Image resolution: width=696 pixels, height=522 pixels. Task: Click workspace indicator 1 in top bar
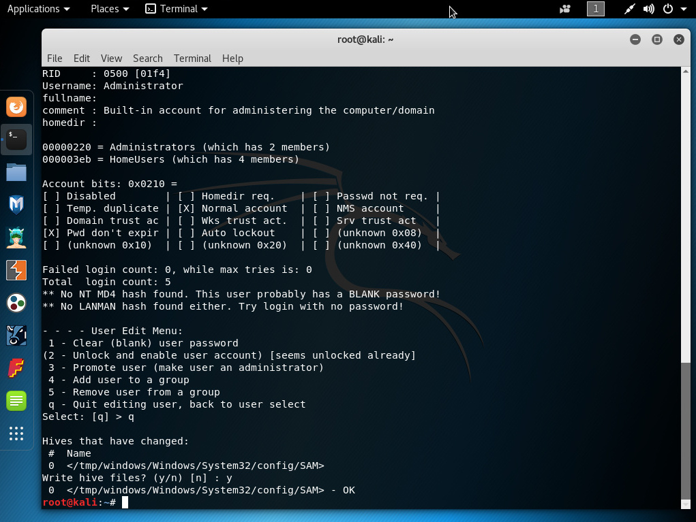pyautogui.click(x=596, y=9)
